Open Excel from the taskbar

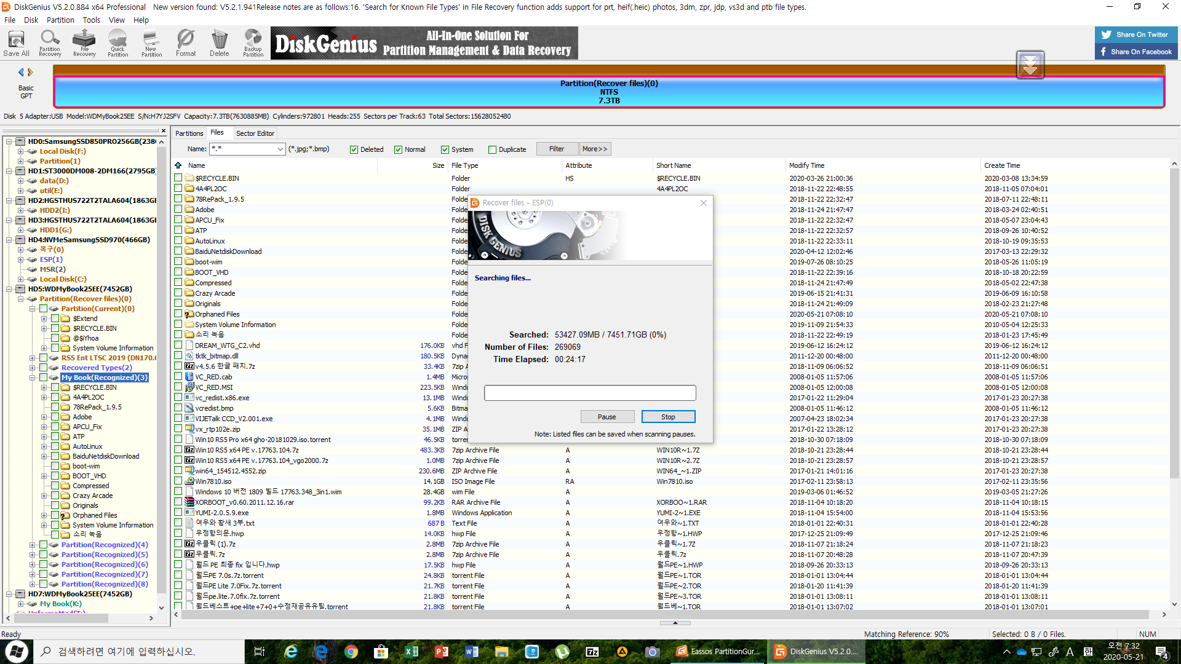tap(411, 652)
